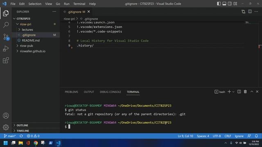Toggle the bottom panel layout icon
Screen dimensions: 262x147
click(x=224, y=4)
